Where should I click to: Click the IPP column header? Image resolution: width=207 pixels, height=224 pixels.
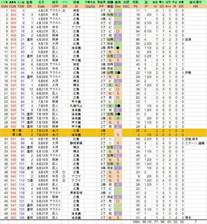pos(101,6)
